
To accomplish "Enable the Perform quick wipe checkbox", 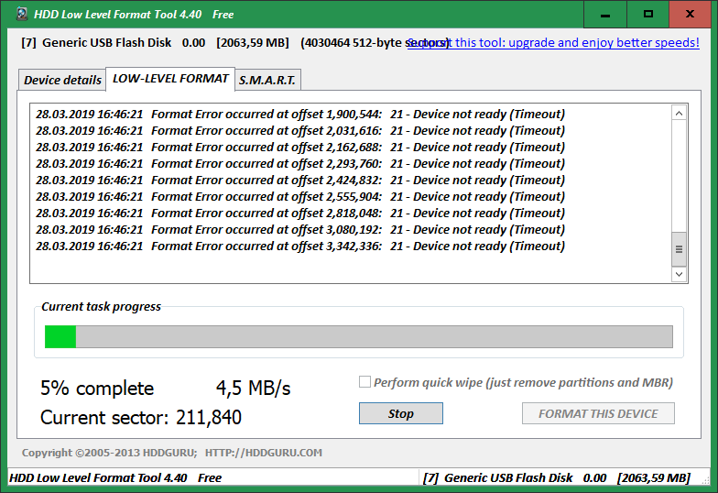I will pyautogui.click(x=364, y=381).
